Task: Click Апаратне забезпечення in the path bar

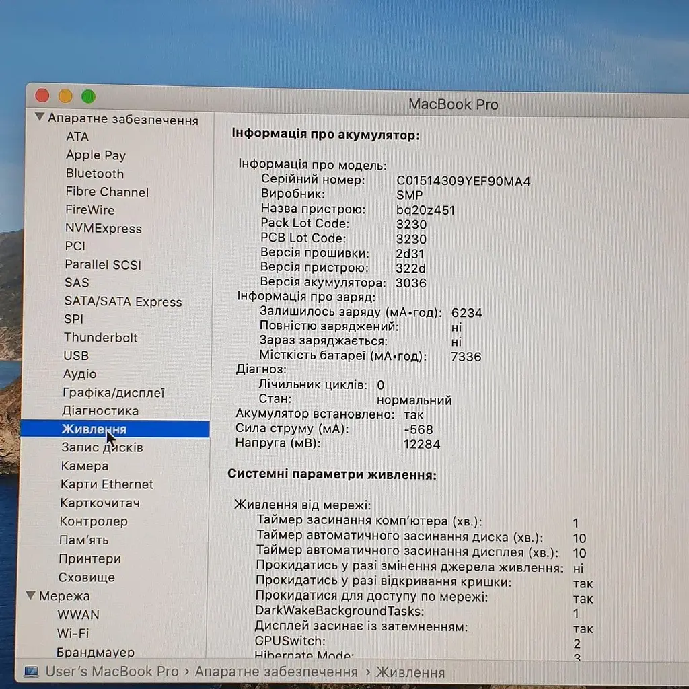Action: click(x=276, y=672)
